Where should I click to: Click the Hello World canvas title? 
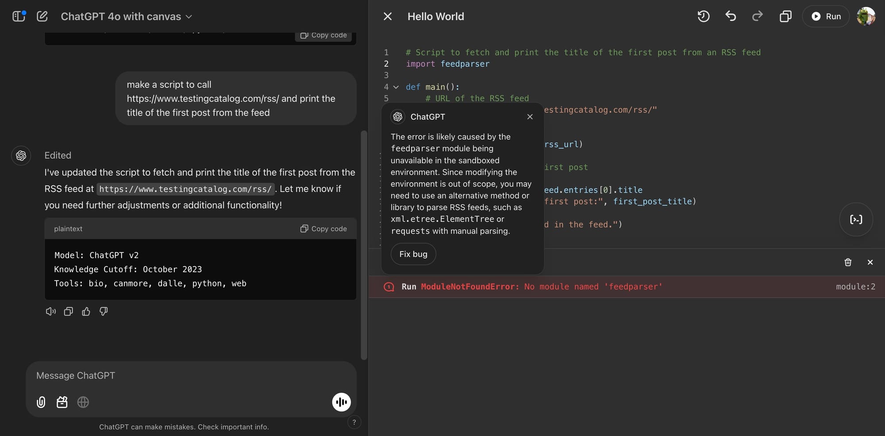coord(436,16)
